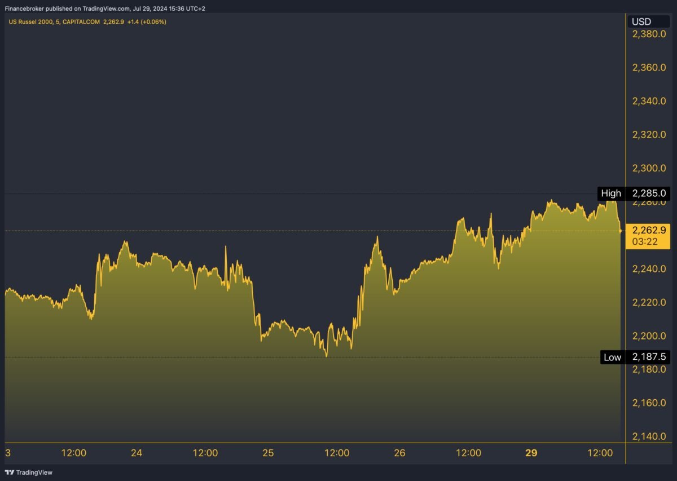The height and width of the screenshot is (481, 677).
Task: Click the bold 29 date label on time axis
Action: (x=531, y=453)
